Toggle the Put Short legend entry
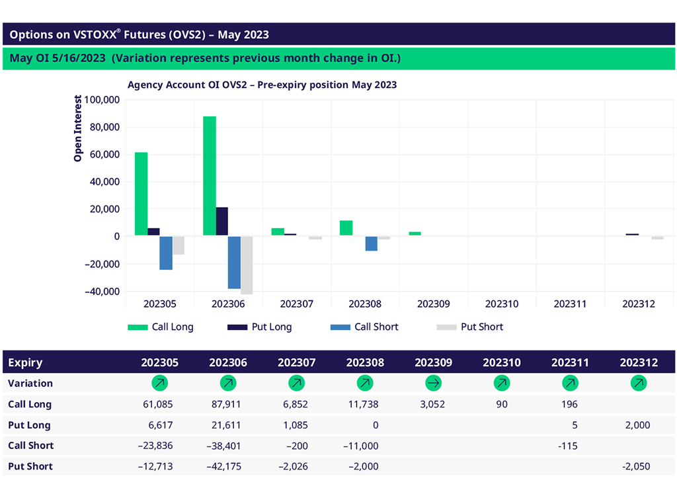677x498 pixels. [x=469, y=327]
